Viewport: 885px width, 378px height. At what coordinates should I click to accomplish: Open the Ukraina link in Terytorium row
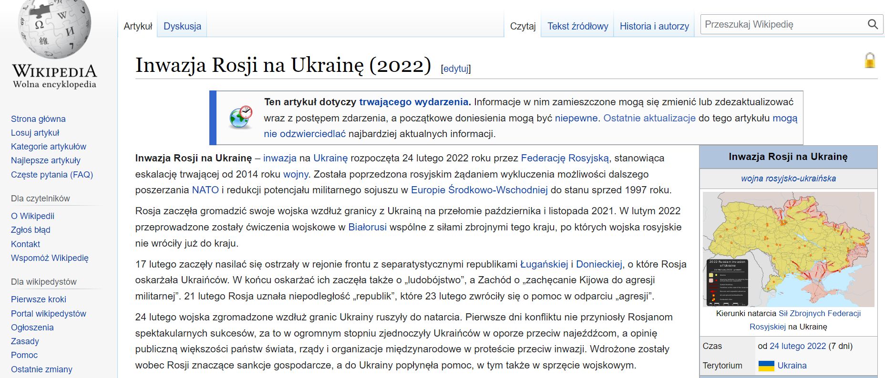point(792,366)
